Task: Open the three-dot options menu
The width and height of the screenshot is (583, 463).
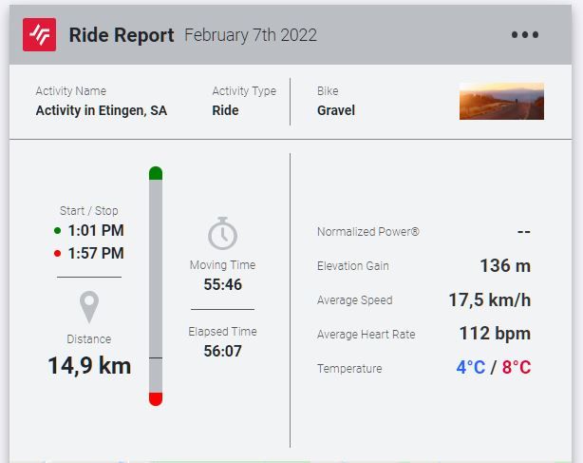Action: click(525, 35)
